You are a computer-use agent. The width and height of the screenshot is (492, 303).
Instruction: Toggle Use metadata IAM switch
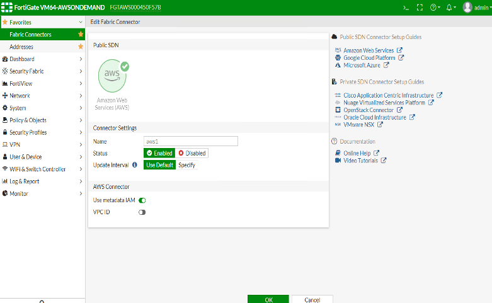(x=142, y=200)
